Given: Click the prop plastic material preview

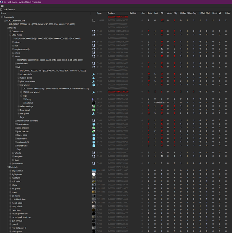Looking at the screenshot, I should [94, 207].
